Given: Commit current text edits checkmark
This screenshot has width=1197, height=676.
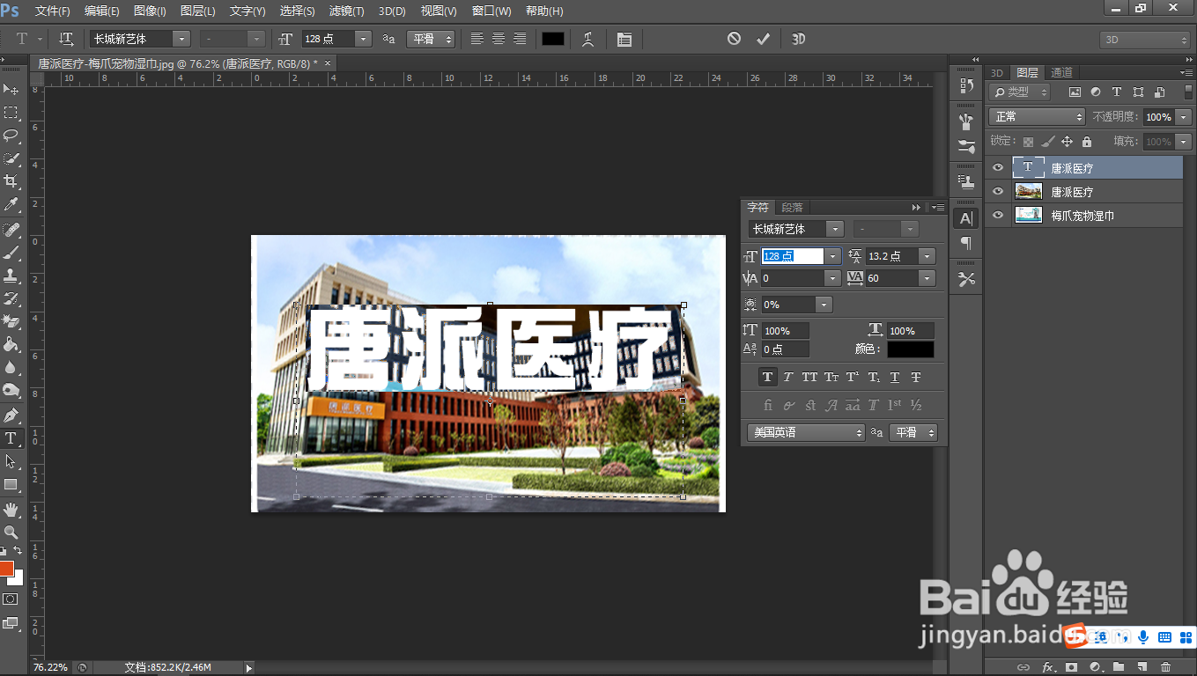Looking at the screenshot, I should coord(763,39).
